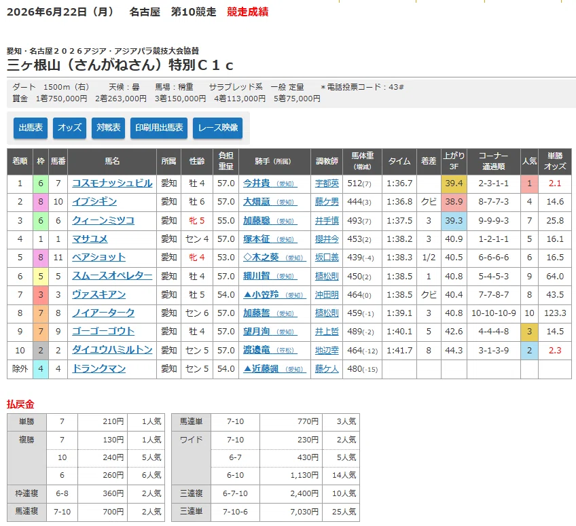The width and height of the screenshot is (576, 526).
Task: Click the 上がり3F column header
Action: 454,161
